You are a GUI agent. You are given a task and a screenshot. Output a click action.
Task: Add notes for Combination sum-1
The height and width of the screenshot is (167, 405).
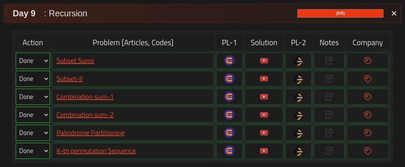point(329,97)
